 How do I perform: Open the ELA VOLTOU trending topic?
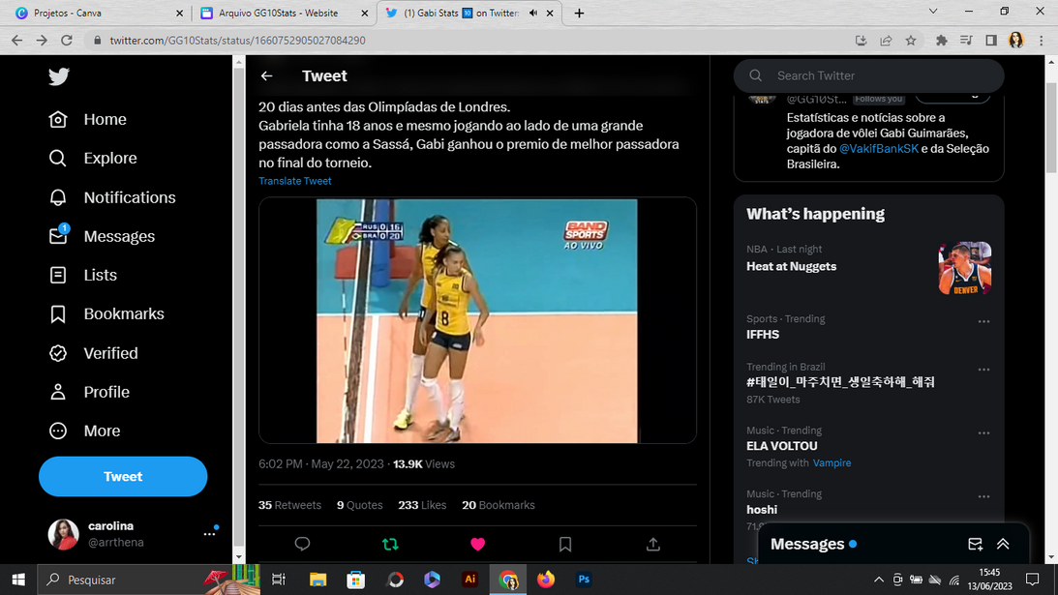[x=781, y=446]
